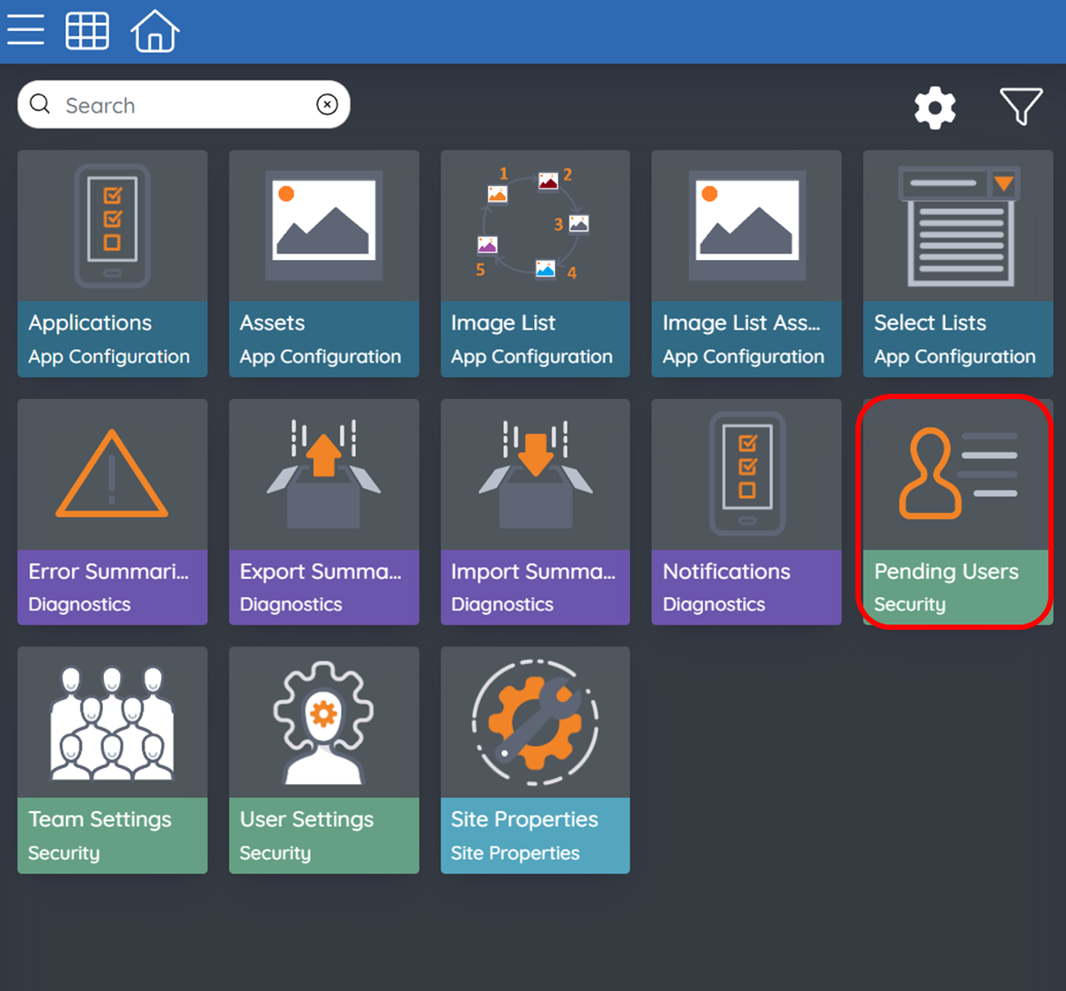Image resolution: width=1066 pixels, height=991 pixels.
Task: Click Diagnostics under Notifications
Action: point(714,604)
